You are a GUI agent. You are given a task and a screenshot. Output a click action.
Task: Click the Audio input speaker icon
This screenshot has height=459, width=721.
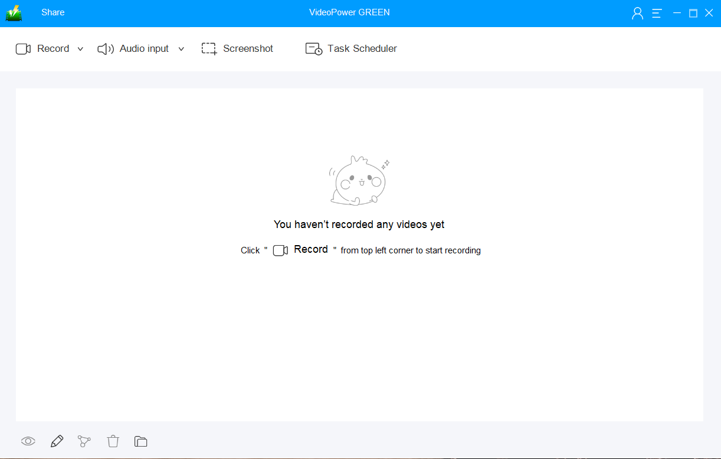point(106,49)
